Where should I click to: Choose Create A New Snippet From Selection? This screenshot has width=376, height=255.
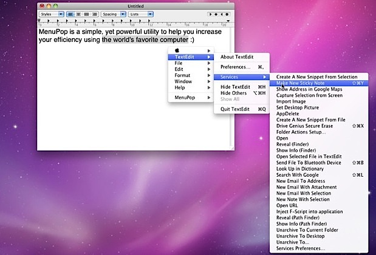[x=319, y=77]
